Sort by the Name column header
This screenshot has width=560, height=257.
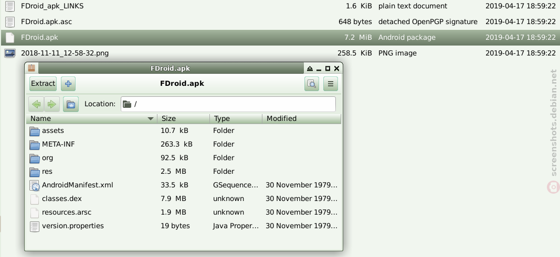tap(92, 118)
